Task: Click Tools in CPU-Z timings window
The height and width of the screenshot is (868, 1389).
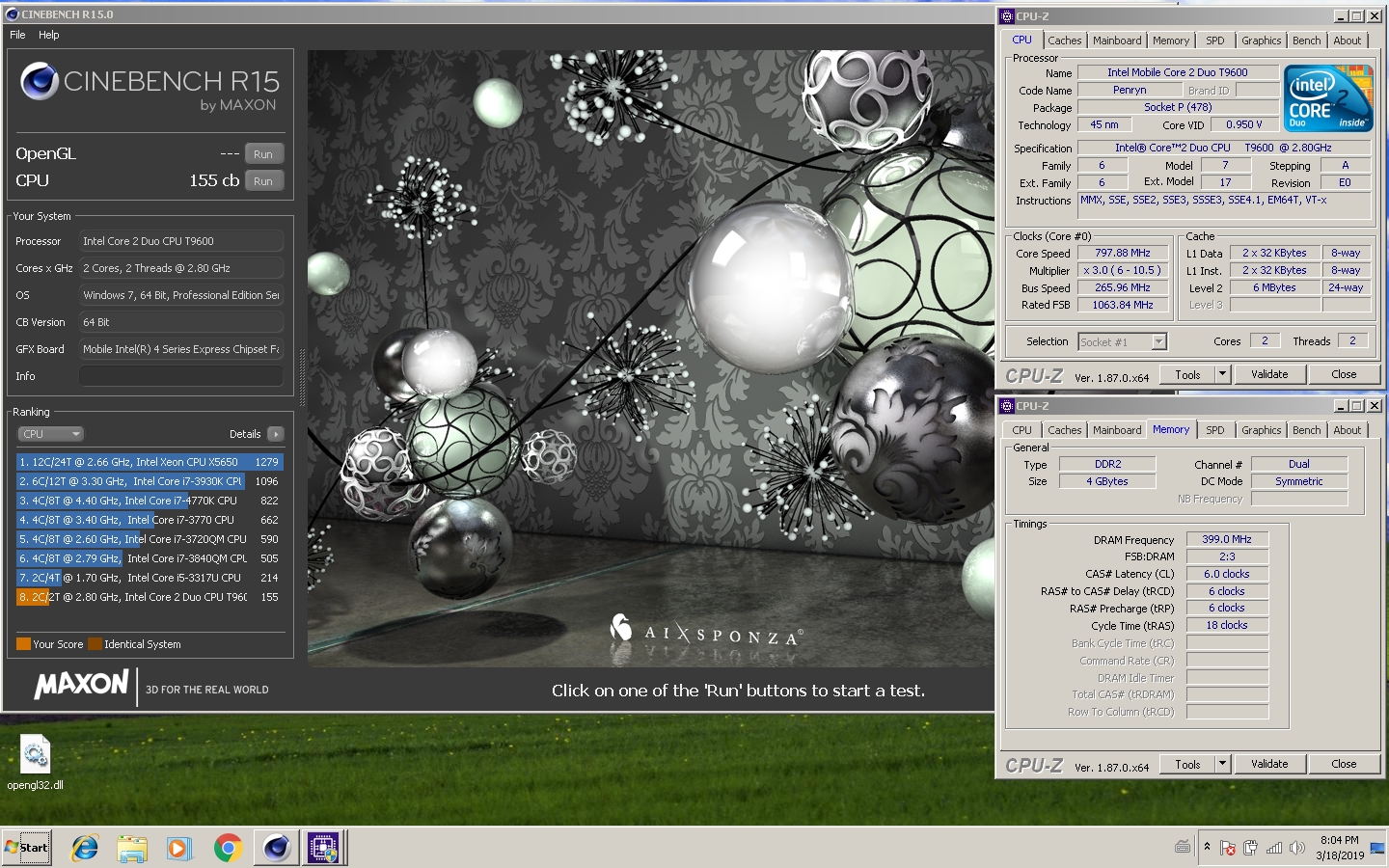Action: [x=1187, y=764]
